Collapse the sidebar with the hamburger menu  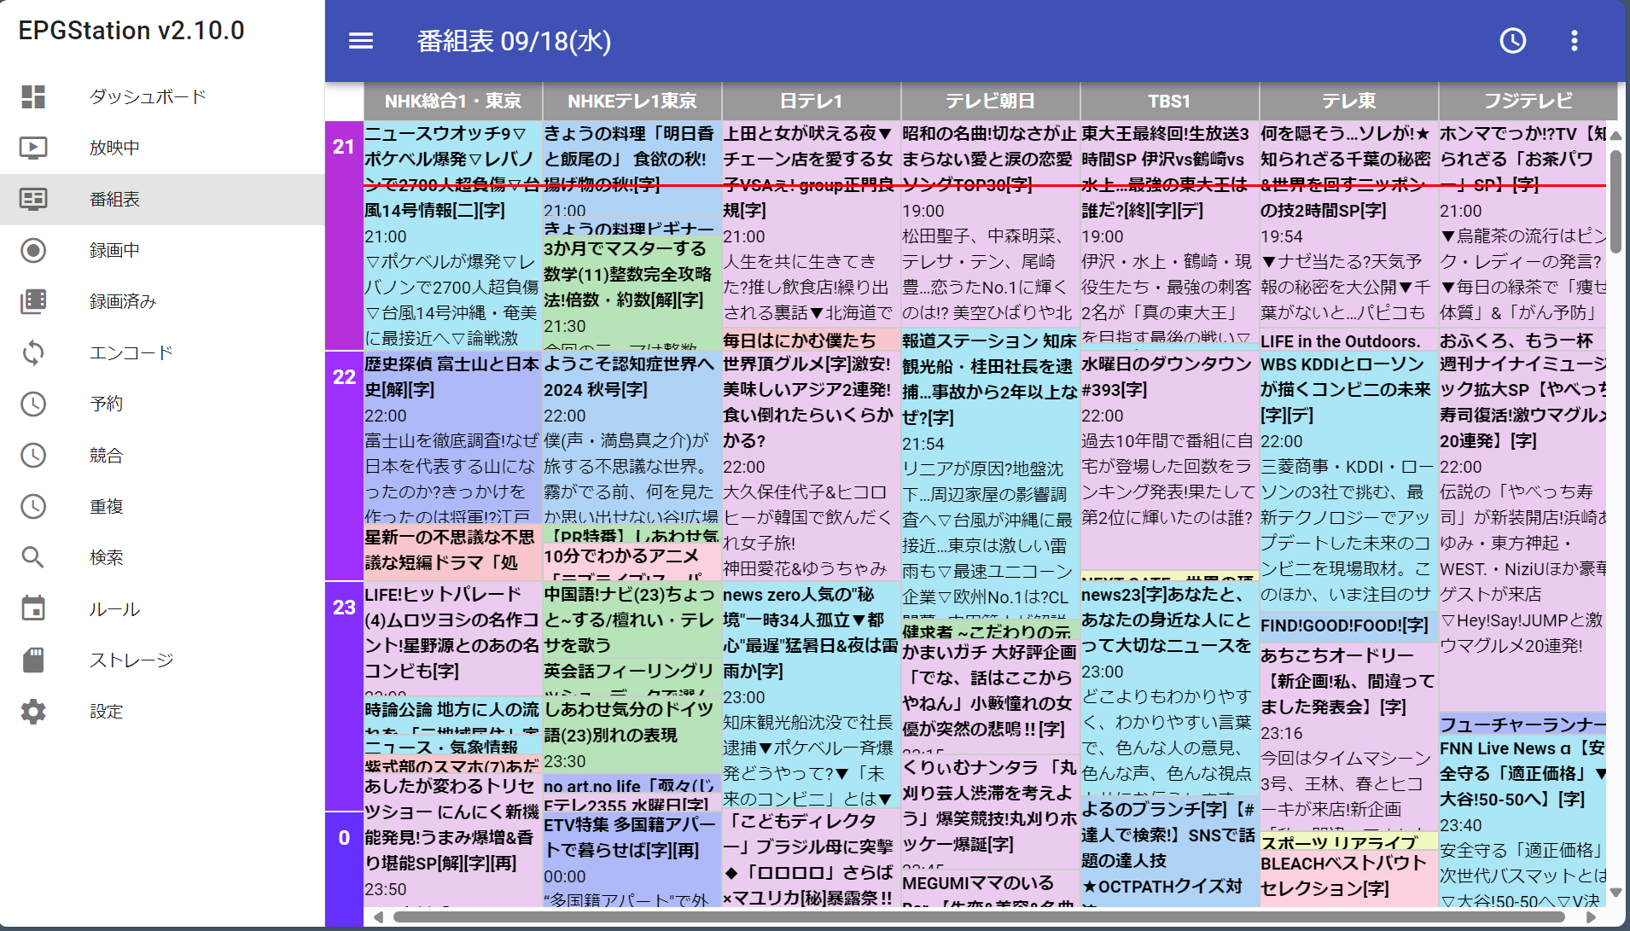(x=360, y=40)
